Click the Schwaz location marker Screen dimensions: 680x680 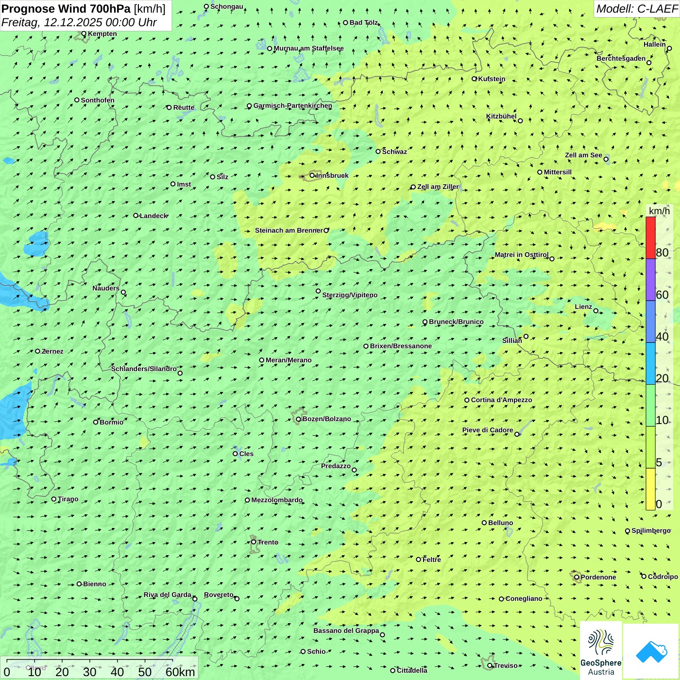(x=378, y=152)
